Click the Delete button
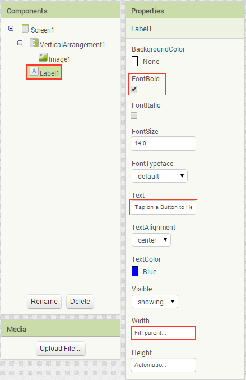 click(x=80, y=302)
